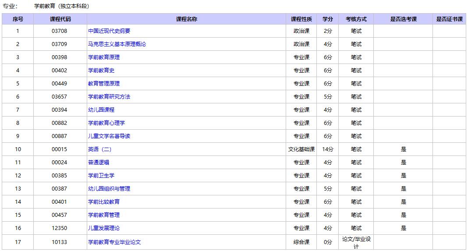Open the 学前教育原理 course link

(x=103, y=57)
